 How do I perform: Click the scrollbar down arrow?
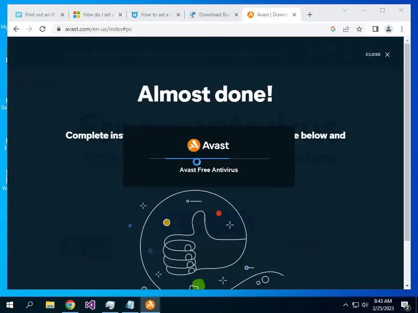tap(407, 286)
